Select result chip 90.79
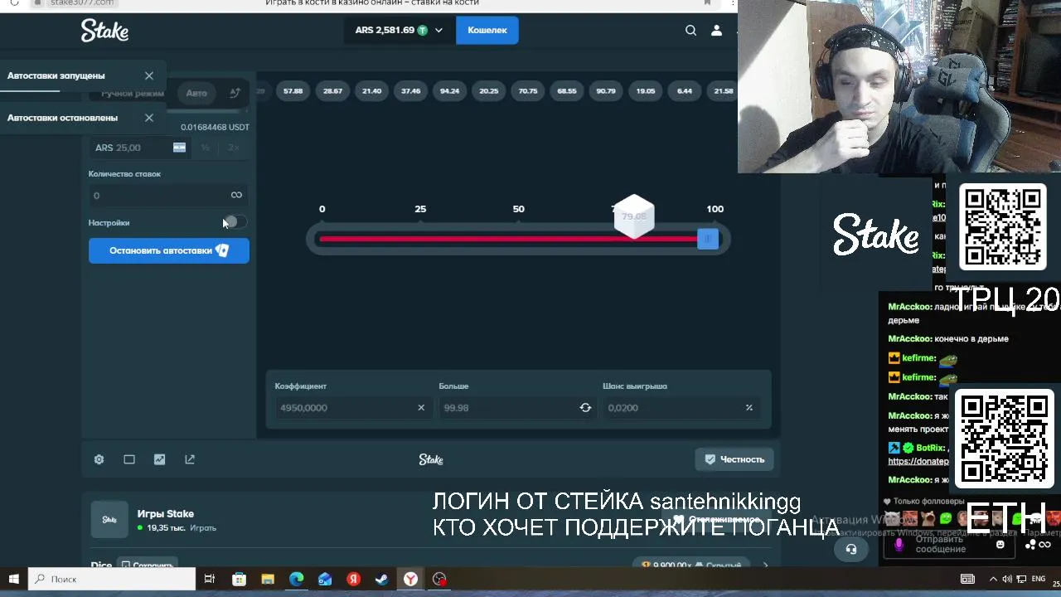The image size is (1061, 597). pyautogui.click(x=606, y=90)
